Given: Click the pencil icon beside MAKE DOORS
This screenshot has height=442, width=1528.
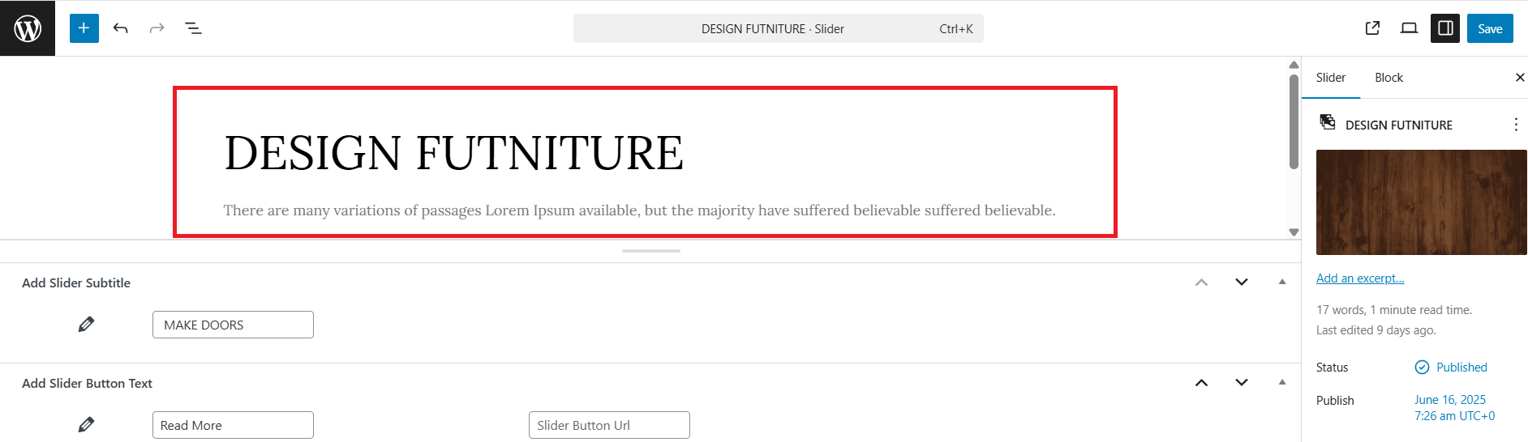Looking at the screenshot, I should [x=86, y=325].
